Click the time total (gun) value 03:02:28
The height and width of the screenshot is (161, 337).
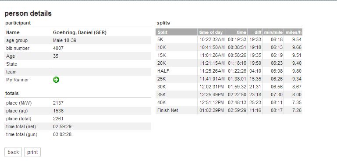click(x=62, y=135)
